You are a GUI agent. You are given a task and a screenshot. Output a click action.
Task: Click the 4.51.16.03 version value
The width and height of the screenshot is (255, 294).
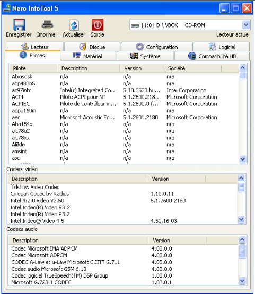tap(164, 221)
